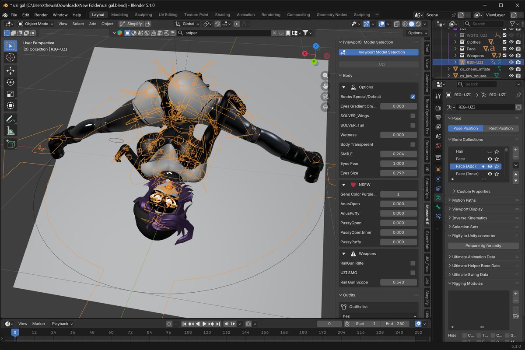
Task: Expand the Weapons collection in outliner
Action: pos(455,56)
